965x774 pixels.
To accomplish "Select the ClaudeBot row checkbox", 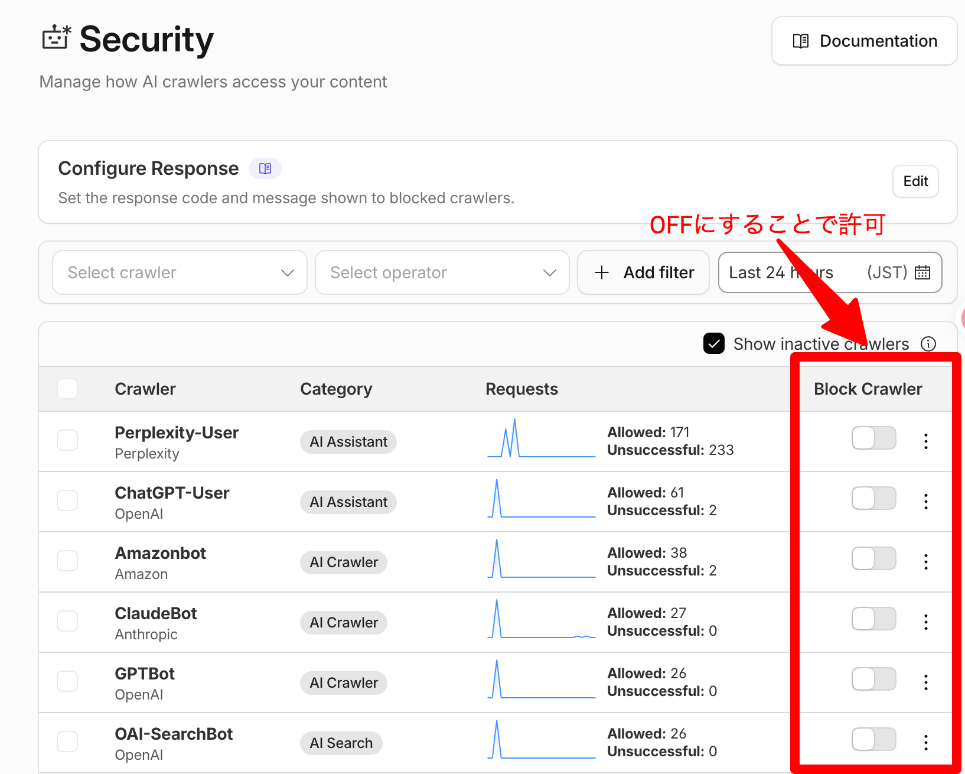I will pos(67,621).
